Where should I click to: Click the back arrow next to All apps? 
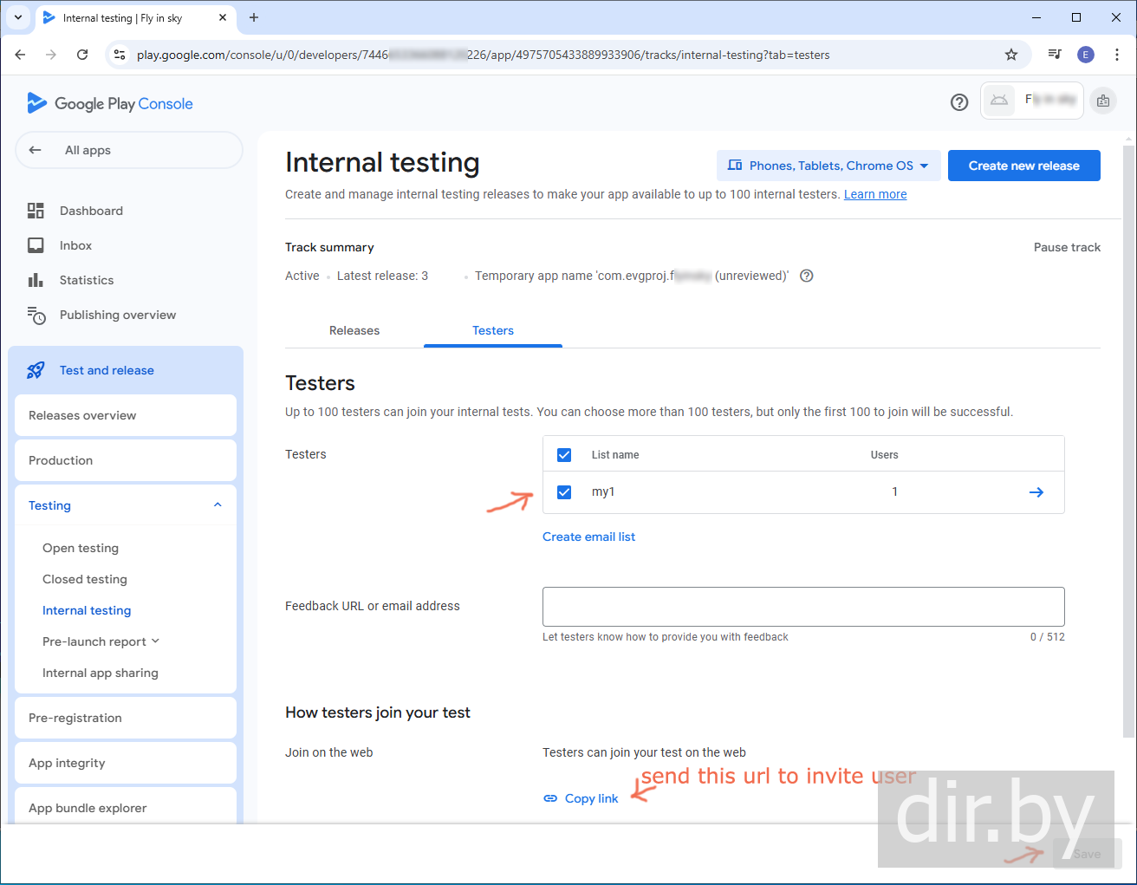36,150
